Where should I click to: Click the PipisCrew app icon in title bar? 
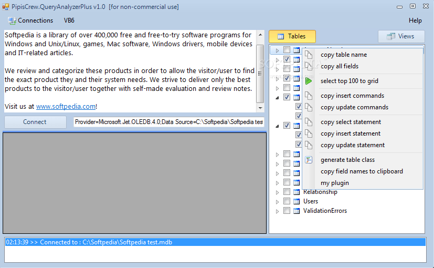pyautogui.click(x=6, y=7)
